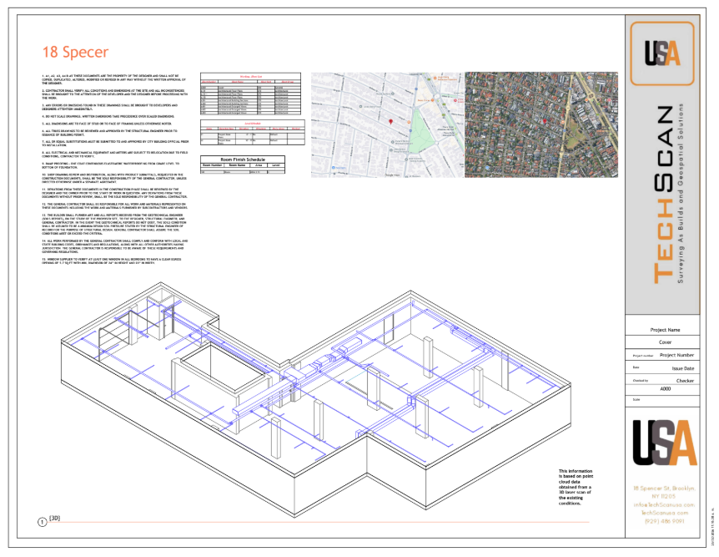Click the (929) 486 9091 phone number
719x557 pixels.
coord(663,521)
